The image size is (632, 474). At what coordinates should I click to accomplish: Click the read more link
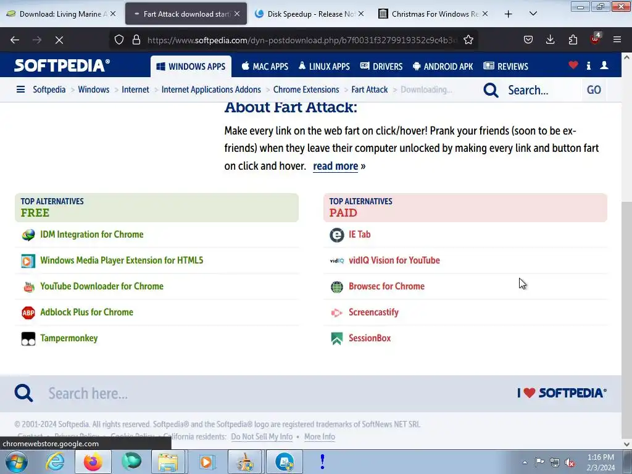pos(335,166)
